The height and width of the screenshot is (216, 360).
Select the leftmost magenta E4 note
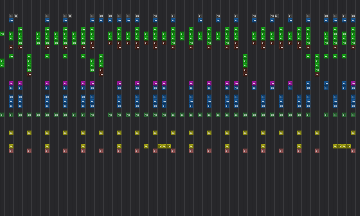coord(191,84)
